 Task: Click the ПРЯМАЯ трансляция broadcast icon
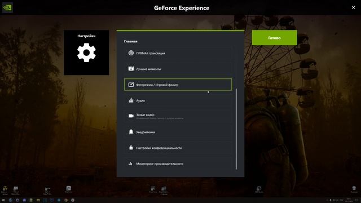[131, 53]
